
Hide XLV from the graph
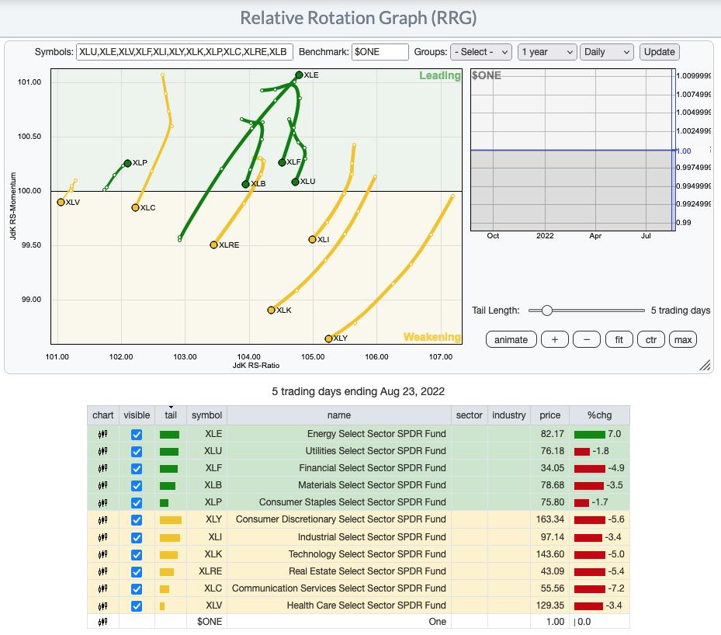pyautogui.click(x=137, y=606)
